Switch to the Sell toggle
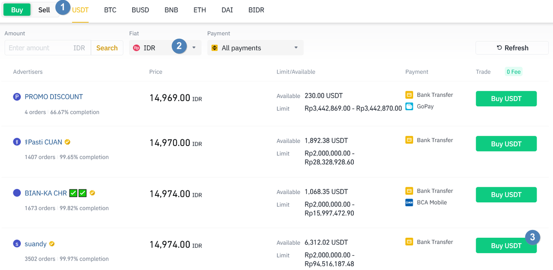This screenshot has width=553, height=270. click(44, 10)
